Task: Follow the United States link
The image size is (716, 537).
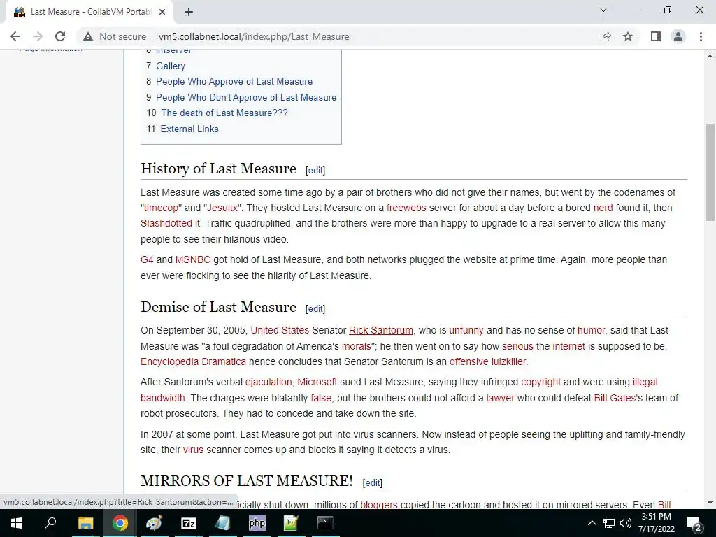Action: pyautogui.click(x=280, y=330)
